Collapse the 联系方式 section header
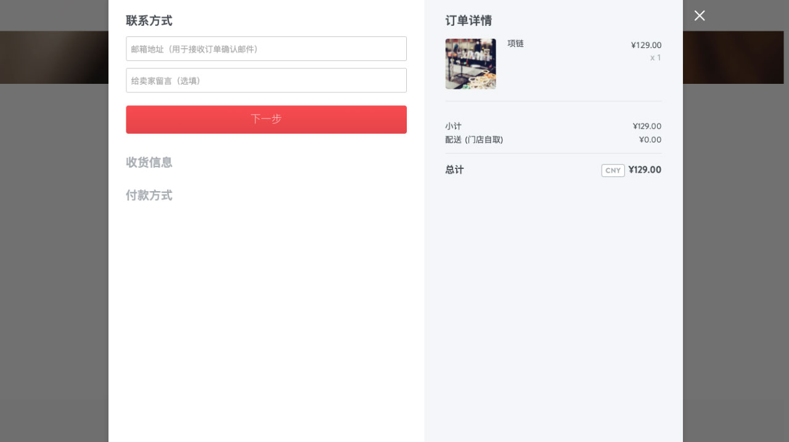Viewport: 789px width, 442px height. tap(150, 20)
